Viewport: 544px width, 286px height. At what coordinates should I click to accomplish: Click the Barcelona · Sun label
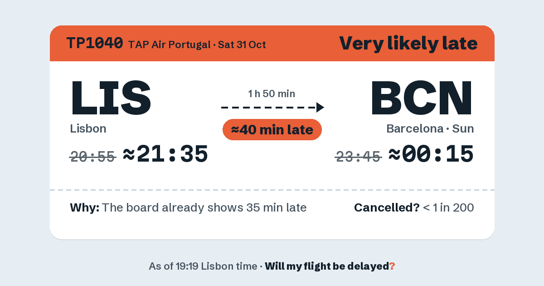(430, 128)
